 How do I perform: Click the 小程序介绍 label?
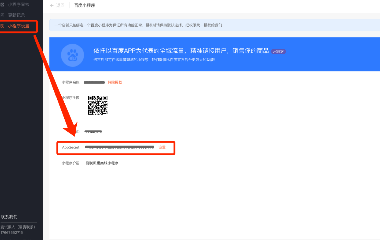tap(70, 163)
